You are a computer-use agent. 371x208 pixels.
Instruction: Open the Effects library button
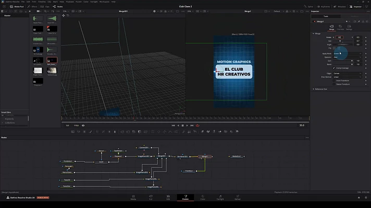point(32,7)
